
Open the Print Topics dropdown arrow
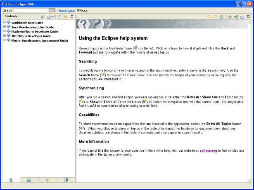coord(52,17)
